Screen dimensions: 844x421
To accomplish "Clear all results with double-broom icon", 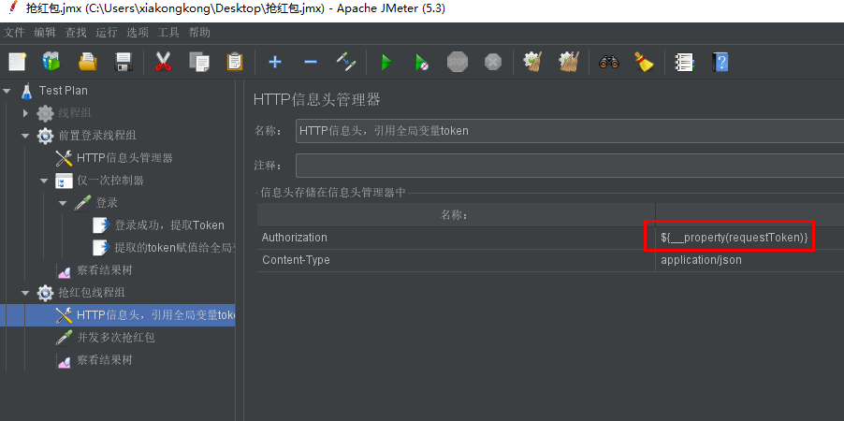I will (x=568, y=62).
